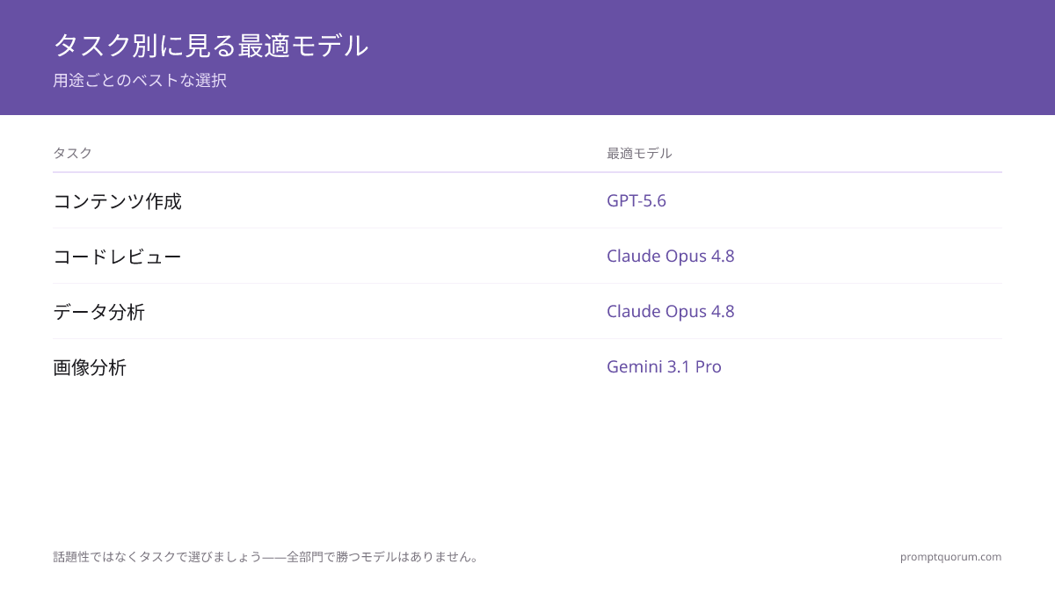Click the footer note starting 話題性ではなく

pyautogui.click(x=267, y=556)
